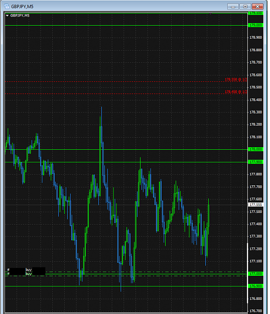Click the GBPJPY,M5 title in the title bar

coord(22,7)
